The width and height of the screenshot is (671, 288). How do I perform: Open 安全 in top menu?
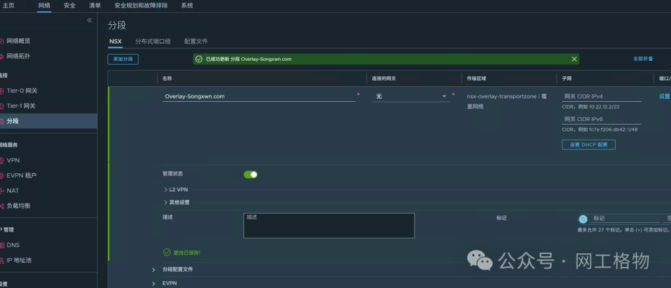70,6
